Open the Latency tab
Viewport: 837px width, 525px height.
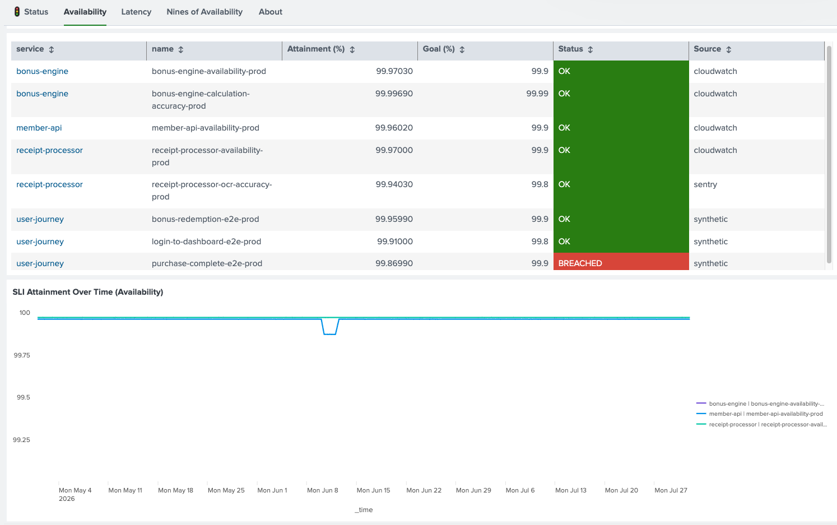coord(136,12)
